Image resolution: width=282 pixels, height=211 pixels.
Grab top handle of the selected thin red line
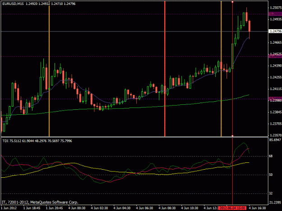point(232,2)
